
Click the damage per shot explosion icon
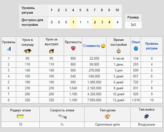pos(51,51)
